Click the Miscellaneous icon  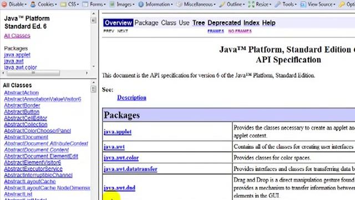coord(179,4)
